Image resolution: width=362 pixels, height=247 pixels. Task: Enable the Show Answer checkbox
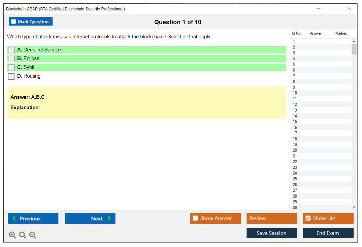tap(196, 218)
